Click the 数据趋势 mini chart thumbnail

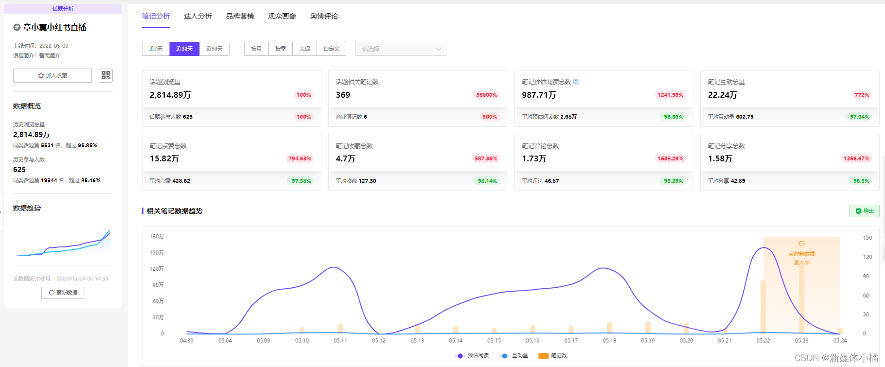click(63, 242)
